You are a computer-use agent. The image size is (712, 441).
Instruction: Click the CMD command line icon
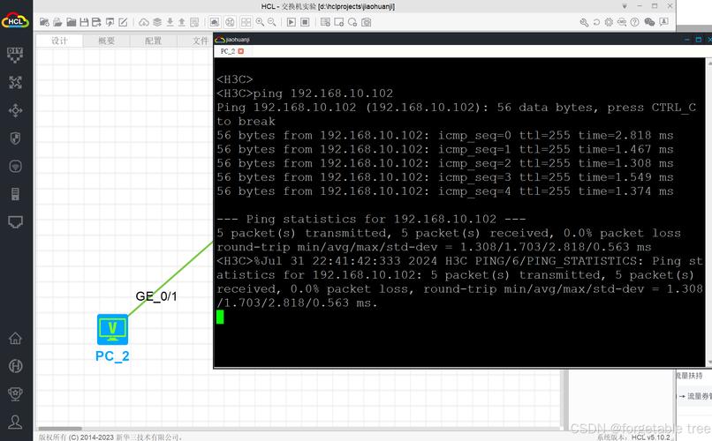622,22
